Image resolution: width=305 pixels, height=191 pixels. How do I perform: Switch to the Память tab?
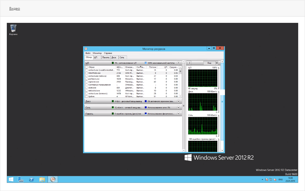tap(106, 57)
